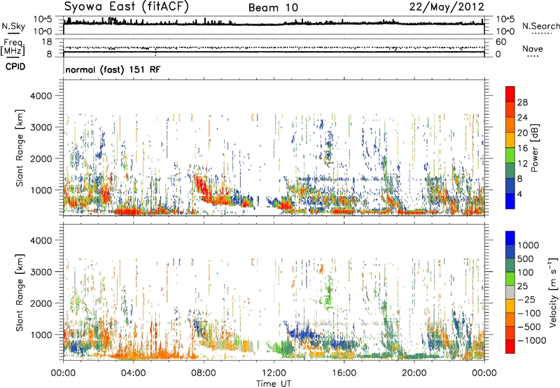Screen dimensions: 560x388
Task: Click the '20' value on Power colorbar
Action: [522, 133]
